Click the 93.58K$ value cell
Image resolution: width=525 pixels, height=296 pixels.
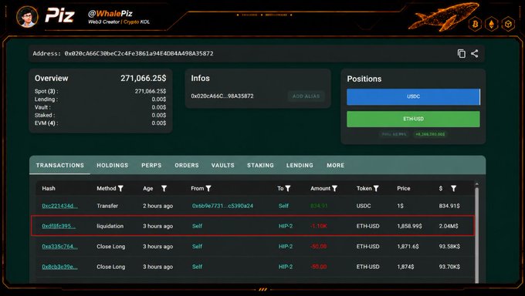(x=449, y=247)
